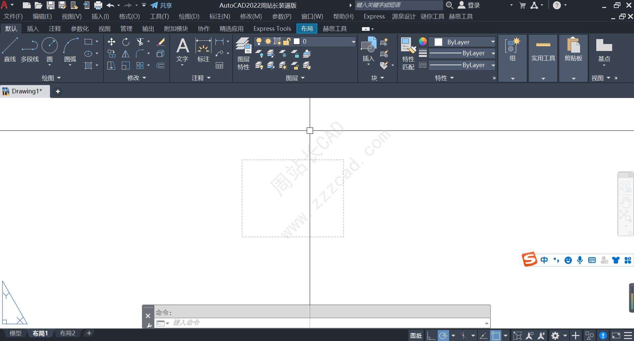Screen dimensions: 634x341
Task: Click the 共享 share button
Action: click(161, 5)
